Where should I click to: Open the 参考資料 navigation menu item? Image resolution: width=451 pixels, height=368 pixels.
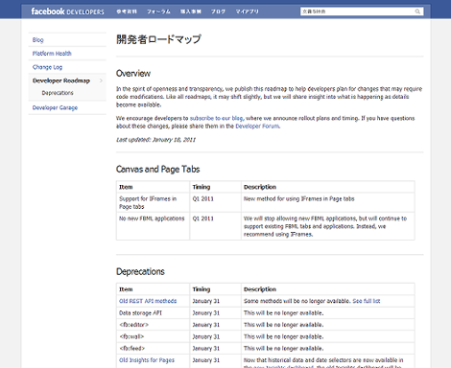pyautogui.click(x=127, y=11)
